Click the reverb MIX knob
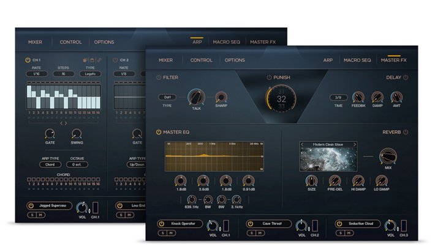 [387, 155]
